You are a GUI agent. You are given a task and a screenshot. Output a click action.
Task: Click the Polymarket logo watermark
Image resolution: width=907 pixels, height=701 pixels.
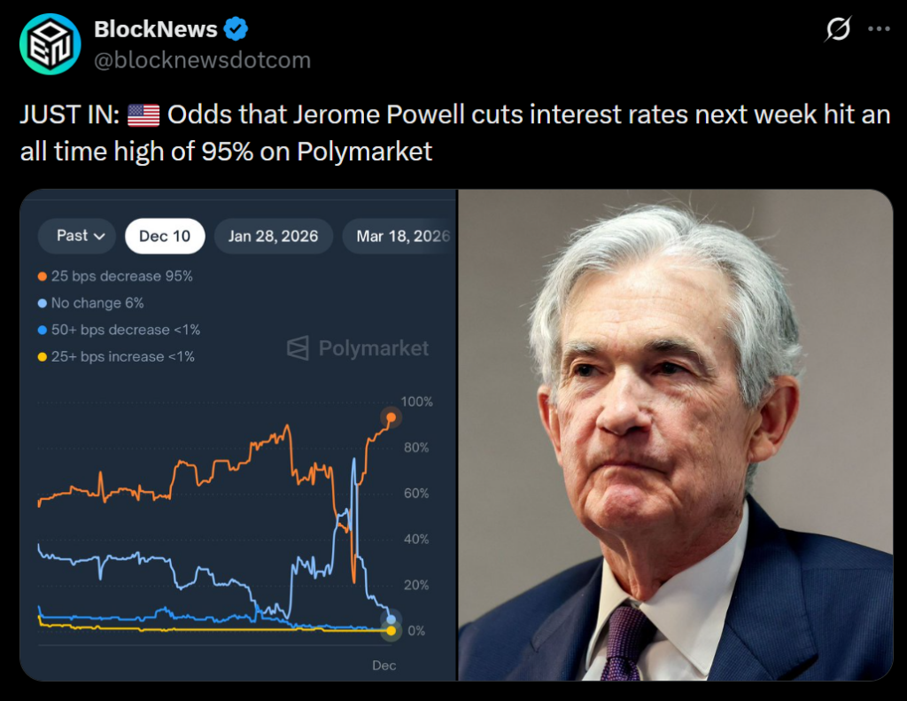(x=358, y=348)
